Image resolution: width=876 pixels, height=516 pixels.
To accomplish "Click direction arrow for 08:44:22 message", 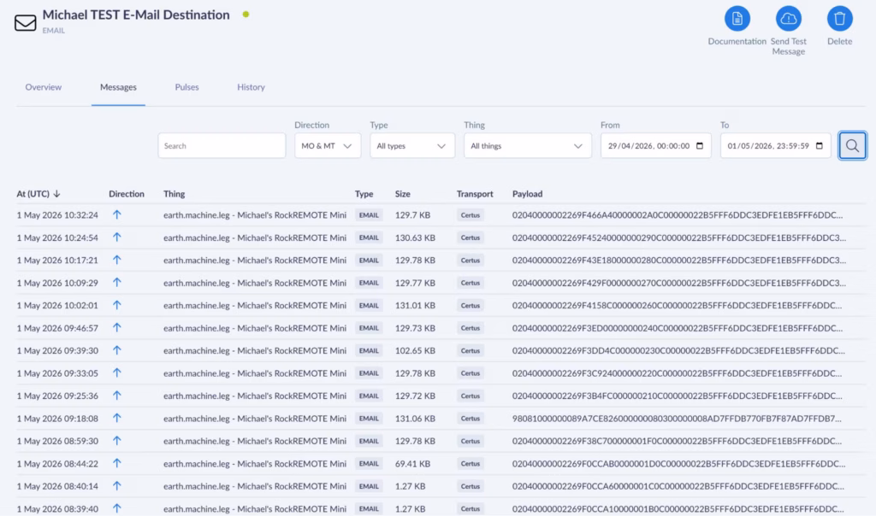I will 116,463.
